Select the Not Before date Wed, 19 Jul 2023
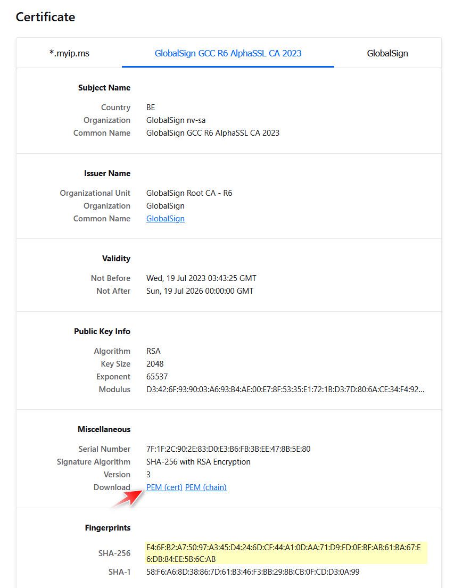The height and width of the screenshot is (588, 471). click(x=201, y=278)
